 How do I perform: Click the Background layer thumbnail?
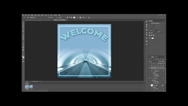152,85
